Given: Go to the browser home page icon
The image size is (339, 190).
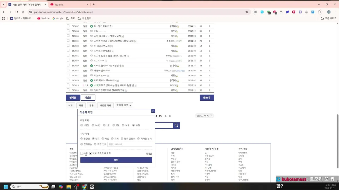Looking at the screenshot, I should click(23, 12).
